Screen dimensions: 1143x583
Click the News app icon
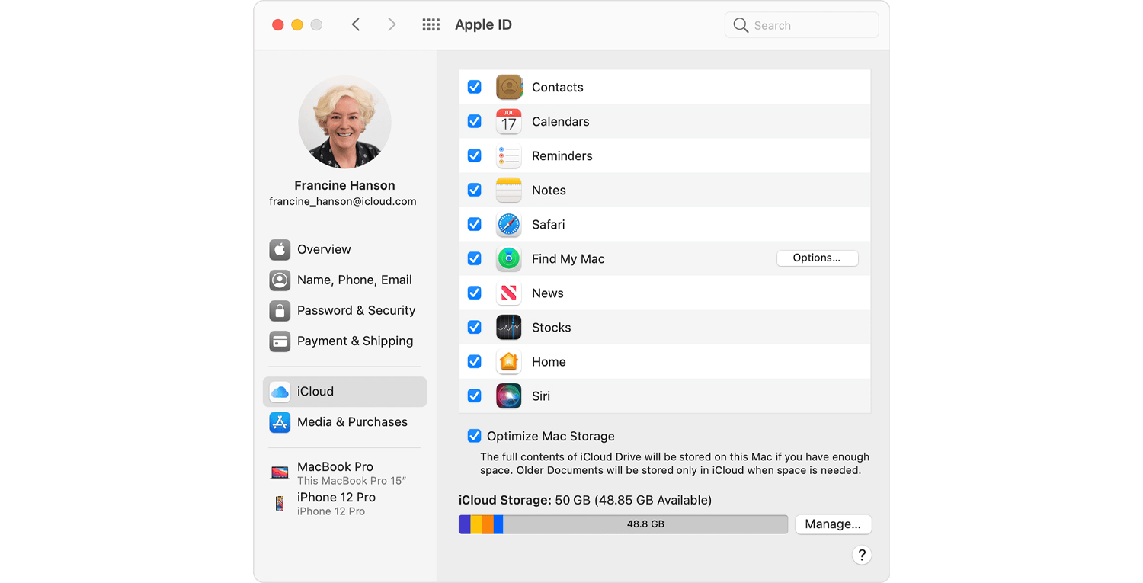pos(509,293)
